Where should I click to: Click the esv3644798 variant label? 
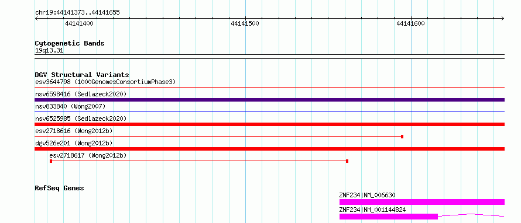[105, 82]
